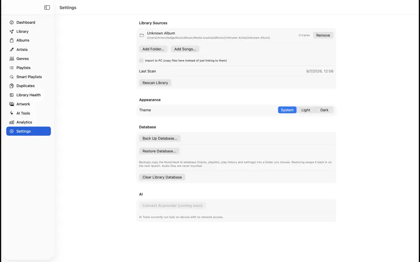Open the Analytics chart icon
The image size is (420, 262).
pyautogui.click(x=11, y=122)
